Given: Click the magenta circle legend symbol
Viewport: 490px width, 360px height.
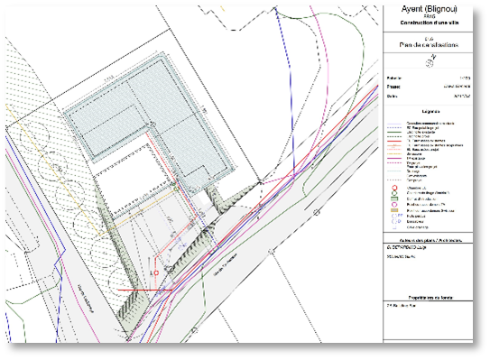Looking at the screenshot, I should point(394,205).
